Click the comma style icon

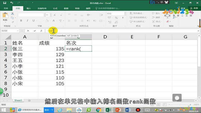123,18
